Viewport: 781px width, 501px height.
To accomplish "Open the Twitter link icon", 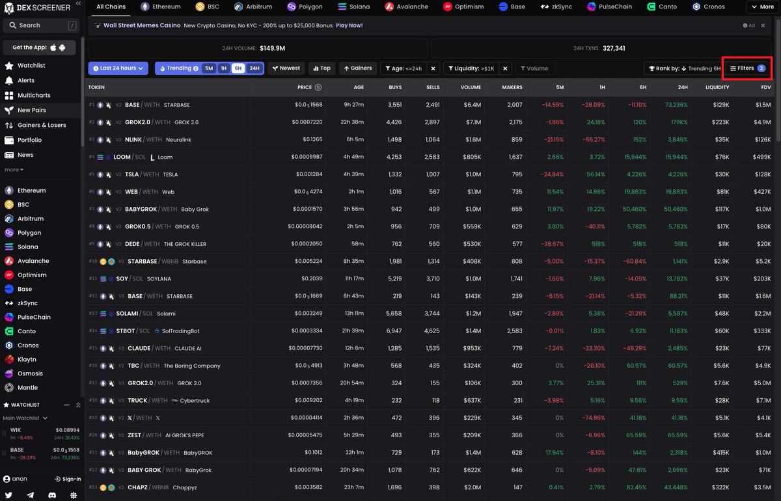I will pos(9,495).
